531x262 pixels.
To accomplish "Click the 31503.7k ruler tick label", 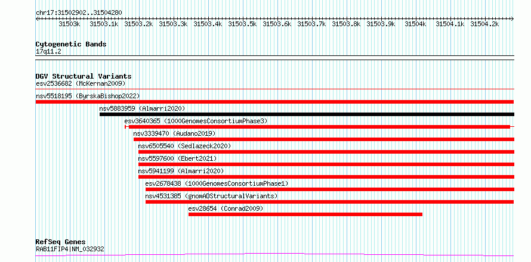I will (311, 24).
